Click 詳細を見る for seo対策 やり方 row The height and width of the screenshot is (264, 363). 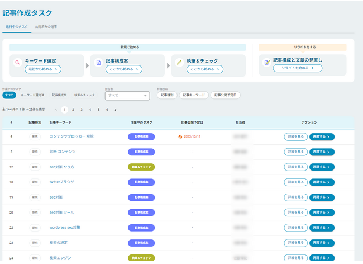295,167
